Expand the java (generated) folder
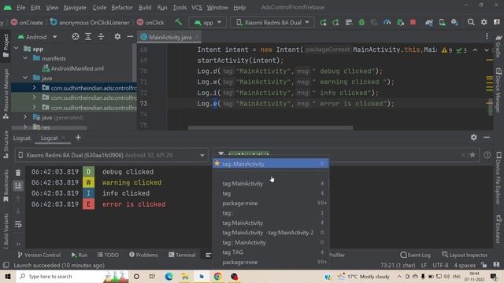Viewport: 504px width, 283px height. (25, 117)
